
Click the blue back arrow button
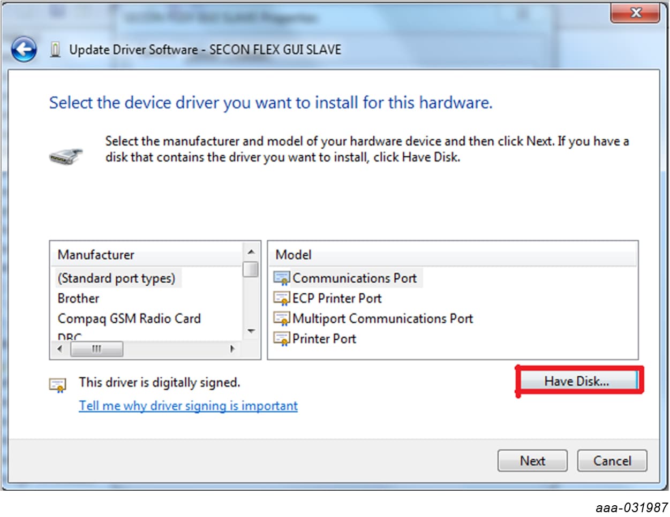[24, 50]
